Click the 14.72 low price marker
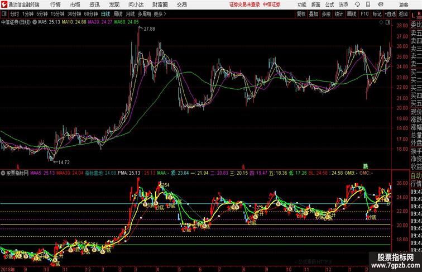Viewport: 422px width, 272px height. pos(64,163)
